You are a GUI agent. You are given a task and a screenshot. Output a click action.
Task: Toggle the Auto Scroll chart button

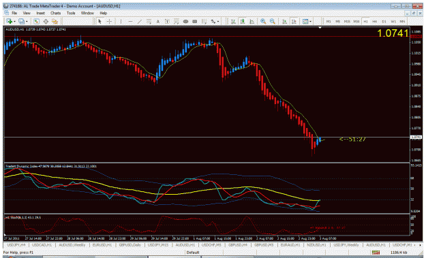(284, 21)
